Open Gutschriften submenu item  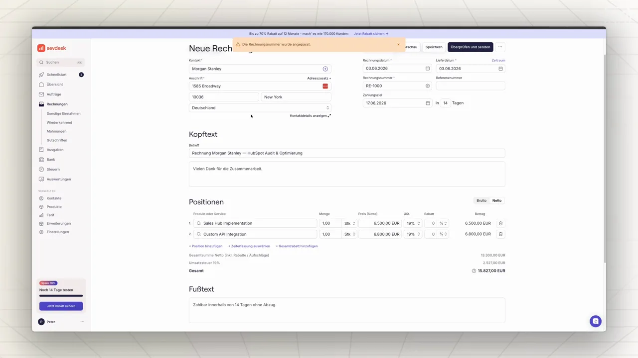pyautogui.click(x=57, y=140)
